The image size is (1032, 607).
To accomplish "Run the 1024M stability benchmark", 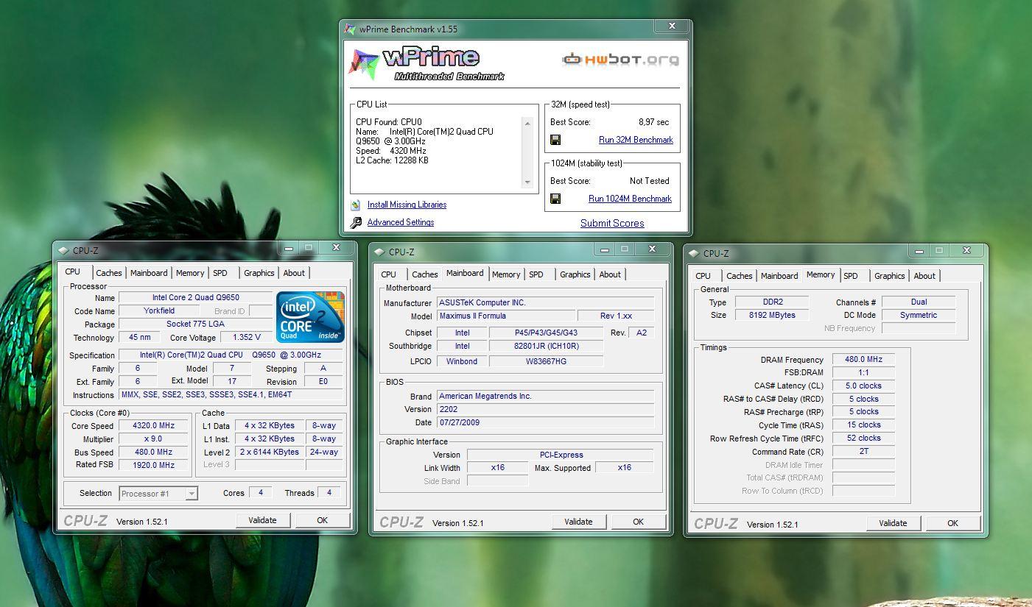I will [631, 199].
